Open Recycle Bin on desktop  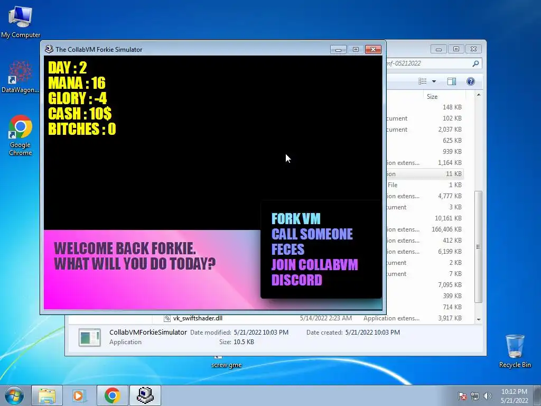click(515, 351)
